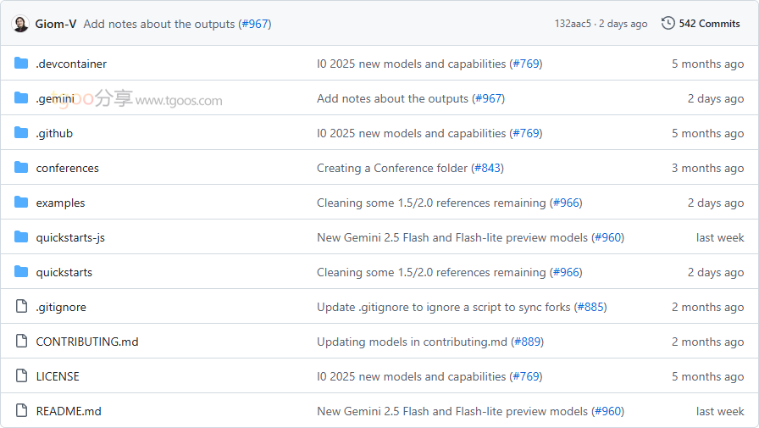
Task: Open the .gemini folder
Action: click(55, 98)
